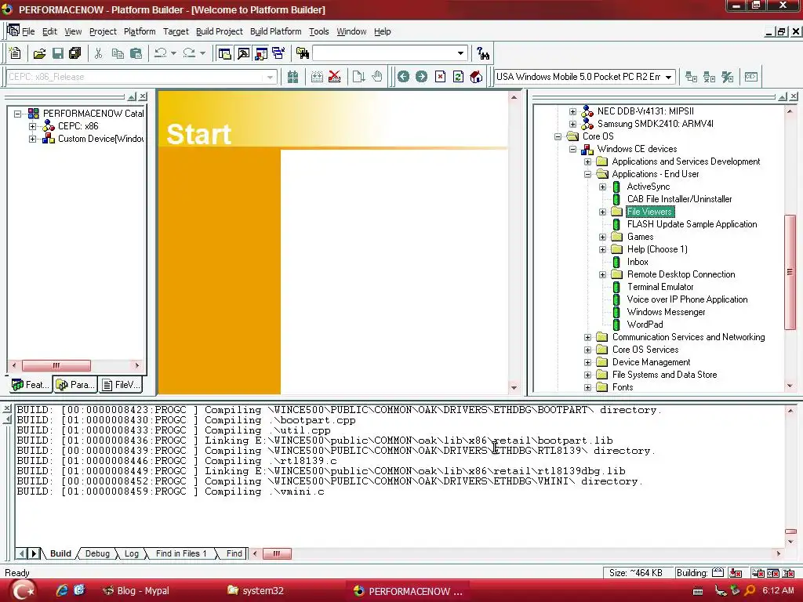The height and width of the screenshot is (602, 803).
Task: Click the Stop Build red X icon
Action: [334, 77]
